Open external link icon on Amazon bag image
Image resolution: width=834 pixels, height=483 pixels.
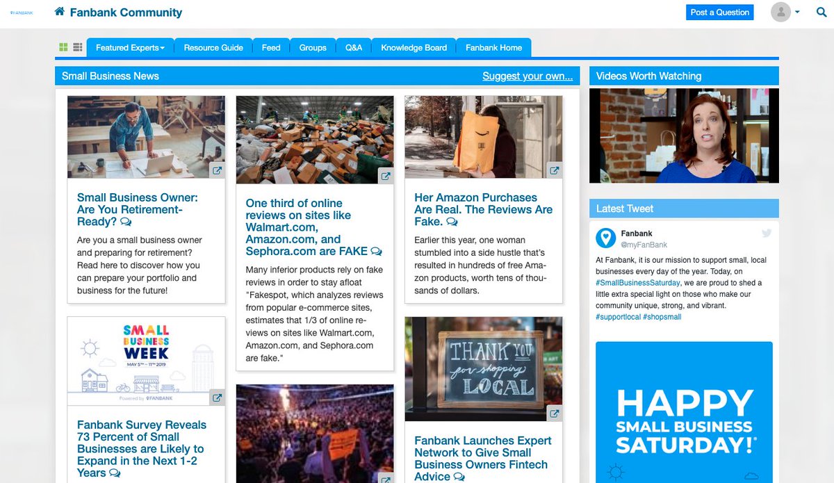click(x=555, y=170)
